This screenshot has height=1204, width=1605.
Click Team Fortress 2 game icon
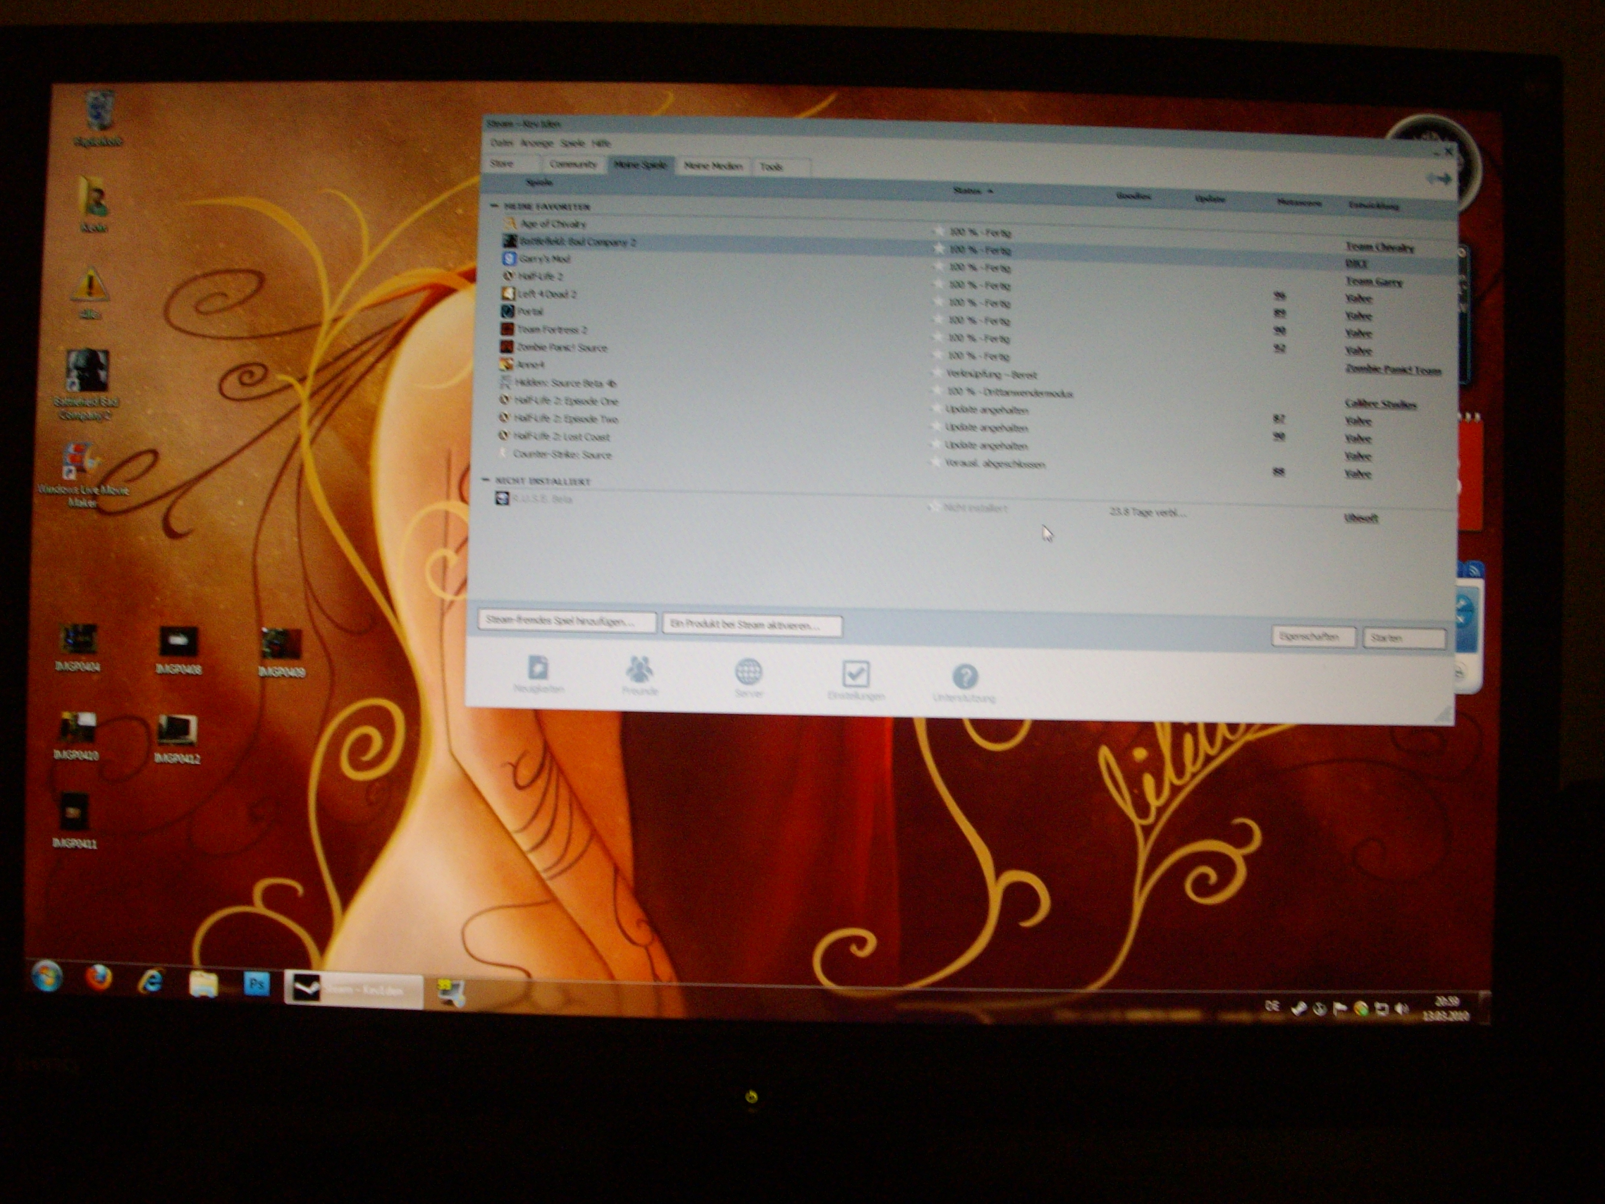coord(507,329)
